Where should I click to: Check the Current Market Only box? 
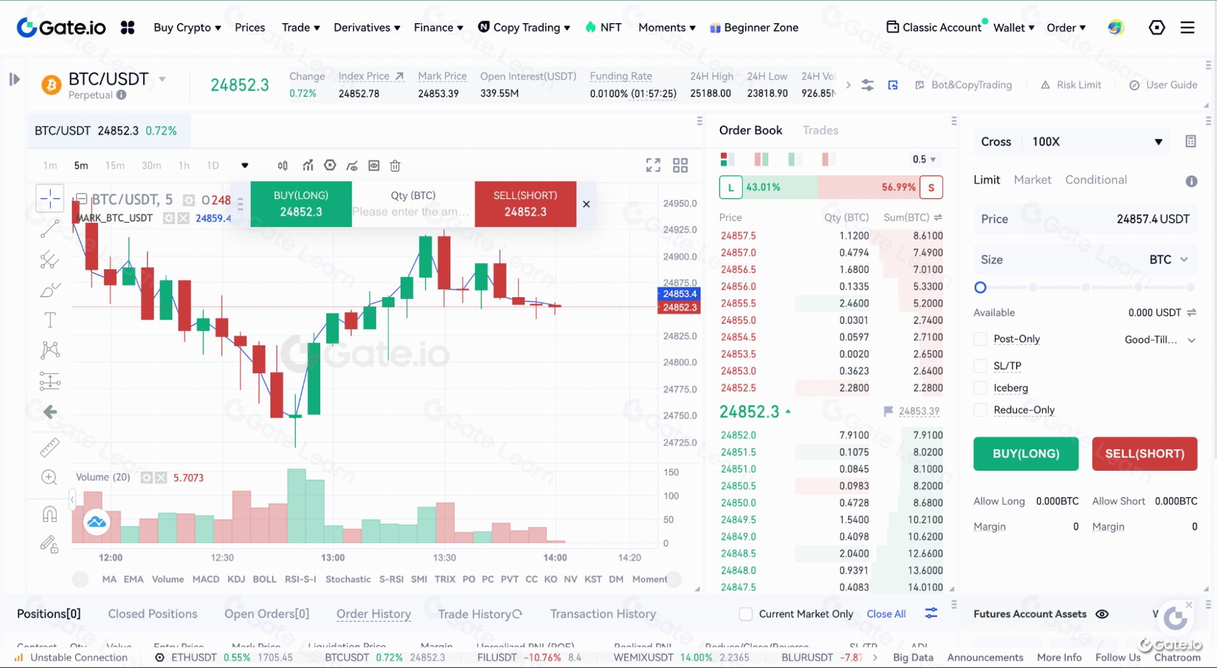pos(746,614)
